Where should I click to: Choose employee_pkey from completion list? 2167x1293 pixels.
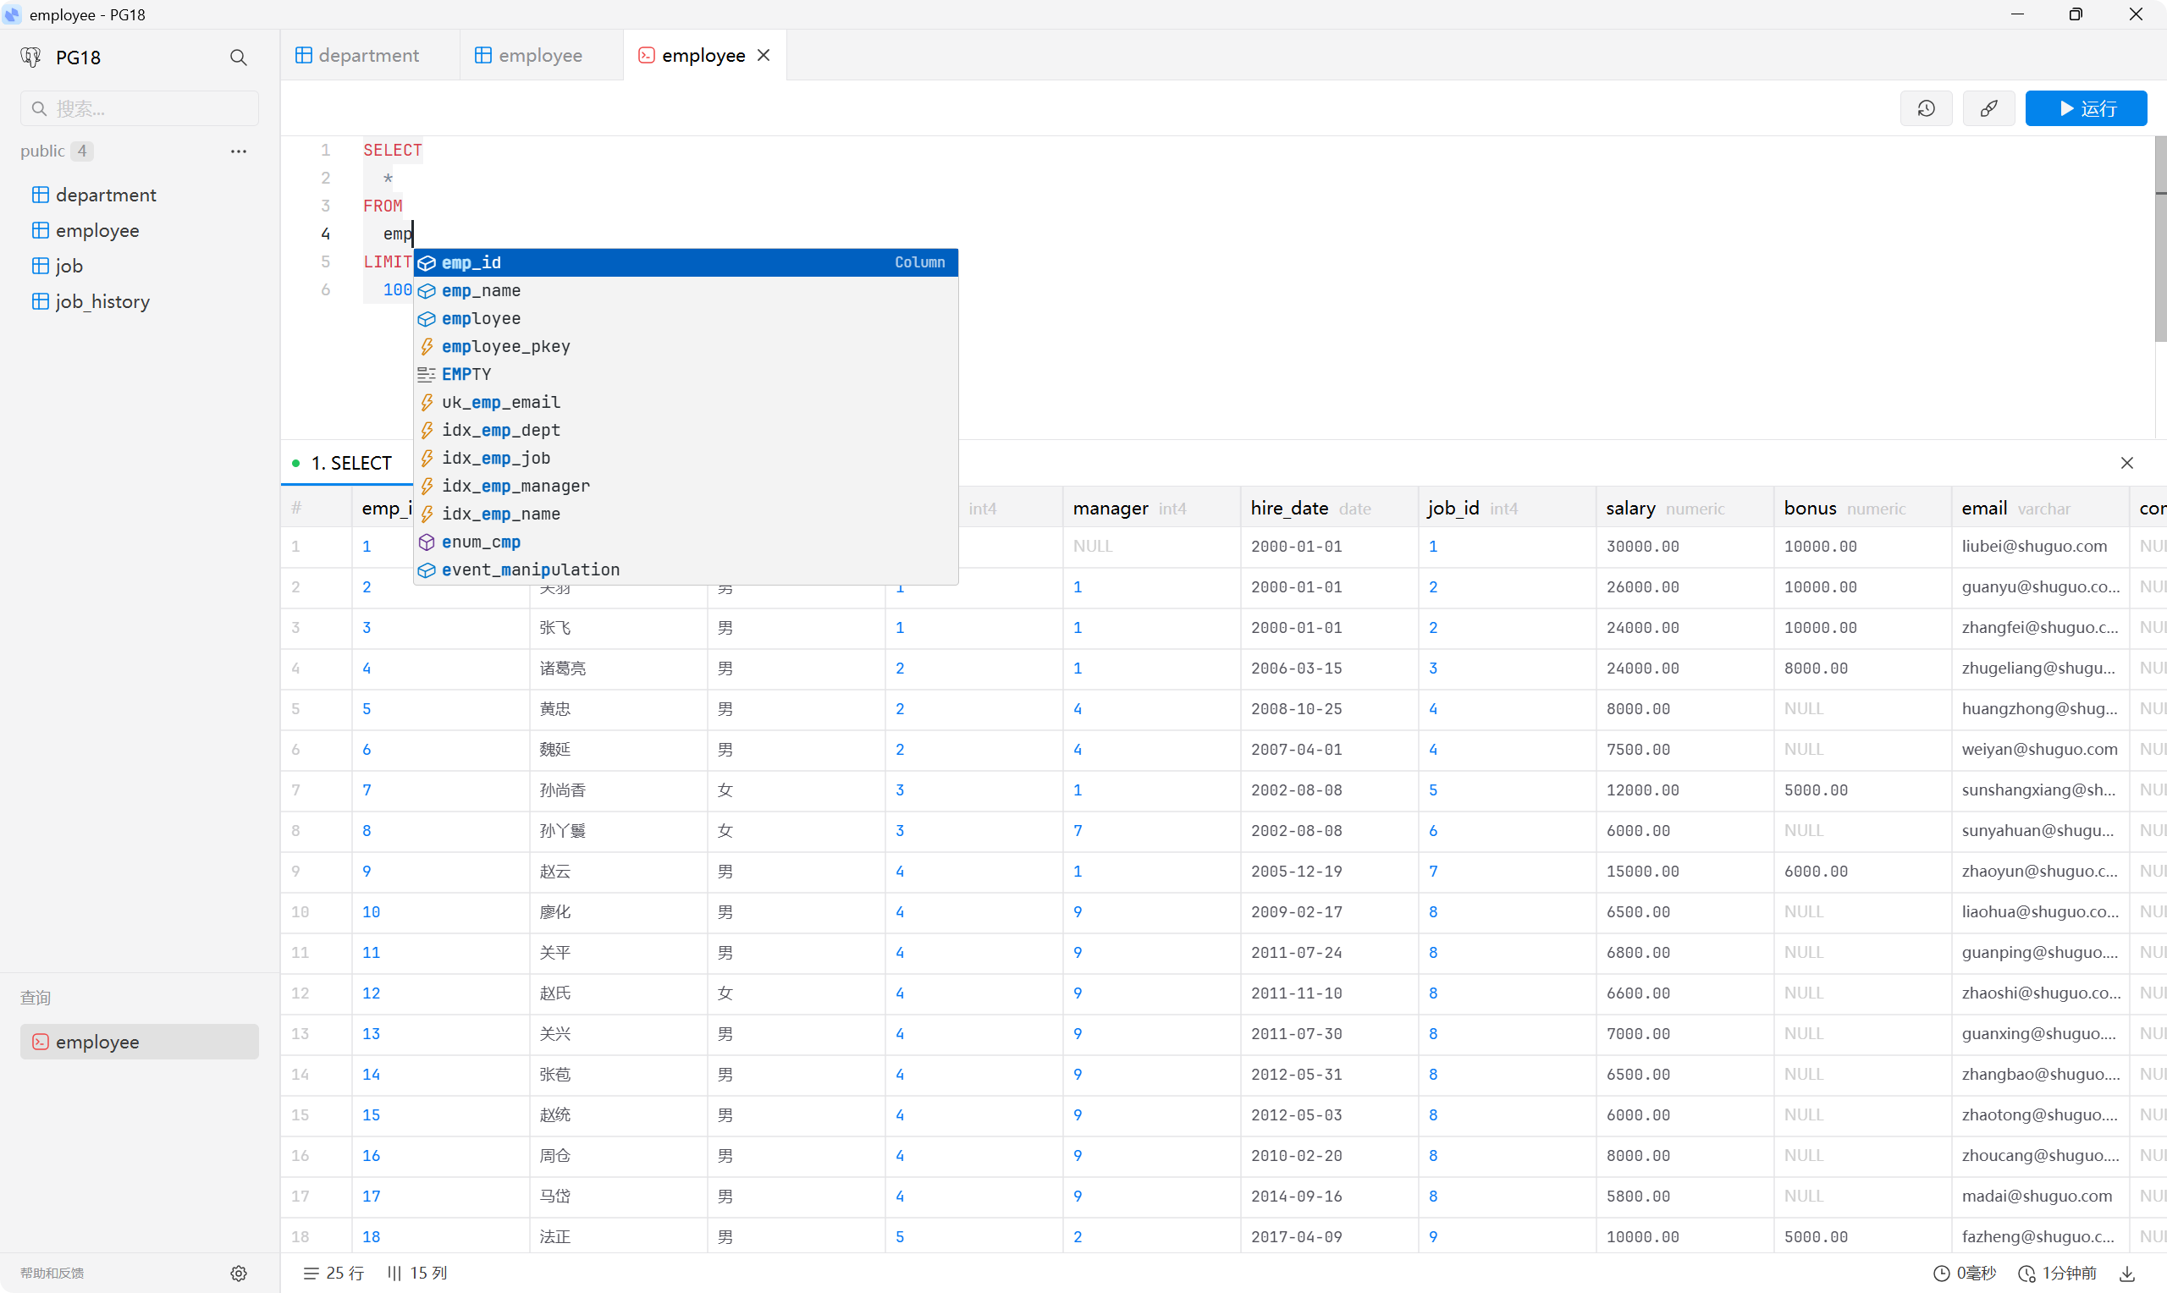point(505,346)
